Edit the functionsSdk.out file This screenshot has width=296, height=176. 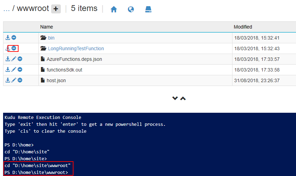14,70
